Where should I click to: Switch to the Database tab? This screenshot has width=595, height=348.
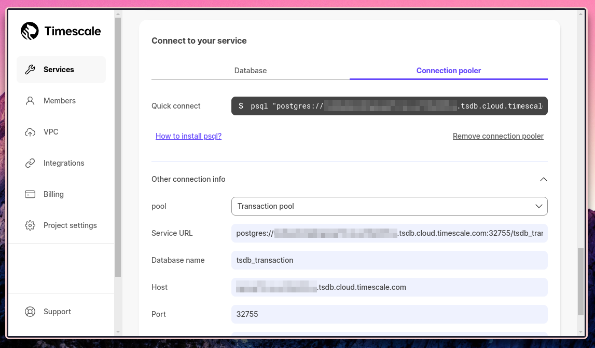[x=251, y=71]
